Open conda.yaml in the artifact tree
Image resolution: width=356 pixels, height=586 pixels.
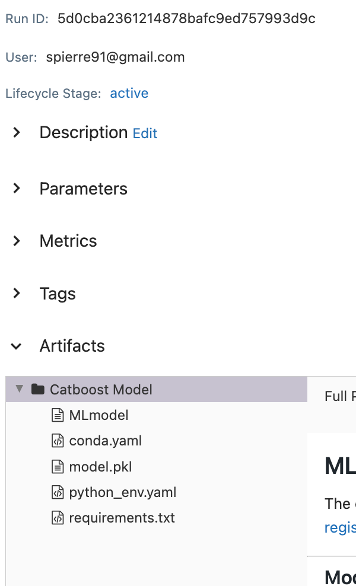point(105,441)
